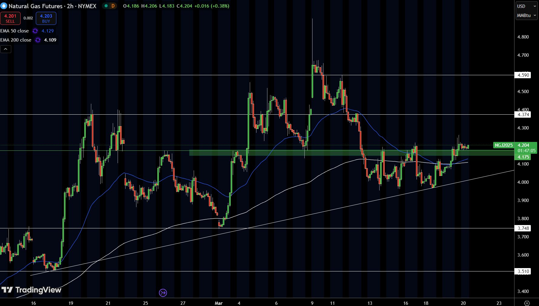539x306 pixels.
Task: Click the 4.590 horizontal line price label
Action: (x=523, y=75)
